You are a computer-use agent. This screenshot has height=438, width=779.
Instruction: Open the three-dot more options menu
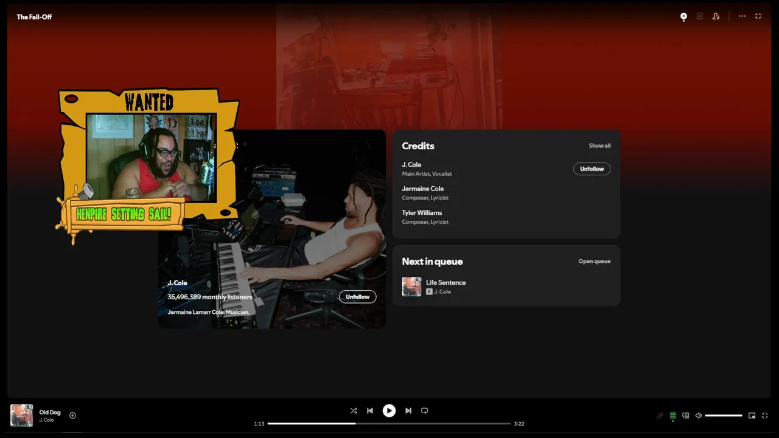[x=742, y=16]
